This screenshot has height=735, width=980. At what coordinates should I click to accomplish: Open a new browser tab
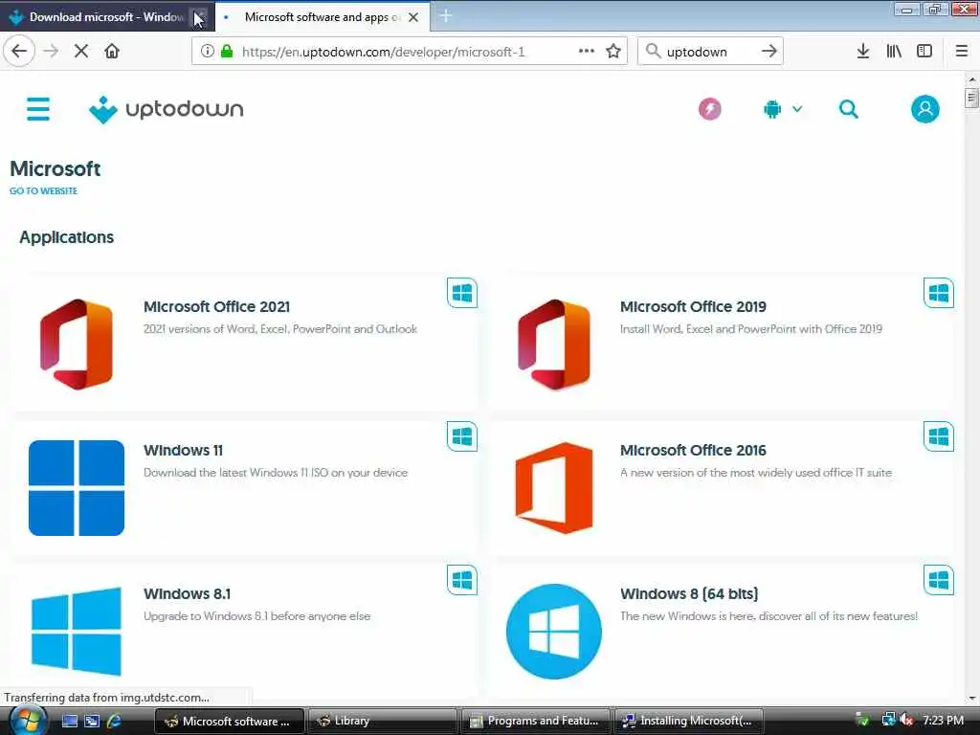tap(446, 16)
